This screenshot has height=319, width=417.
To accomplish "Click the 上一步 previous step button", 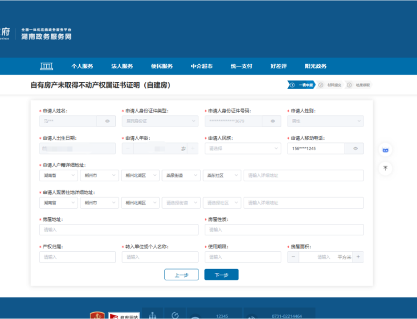I will (181, 275).
